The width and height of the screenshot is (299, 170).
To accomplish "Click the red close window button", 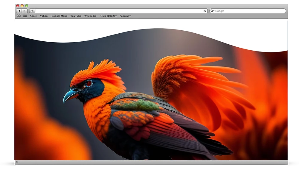I will [x=18, y=6].
